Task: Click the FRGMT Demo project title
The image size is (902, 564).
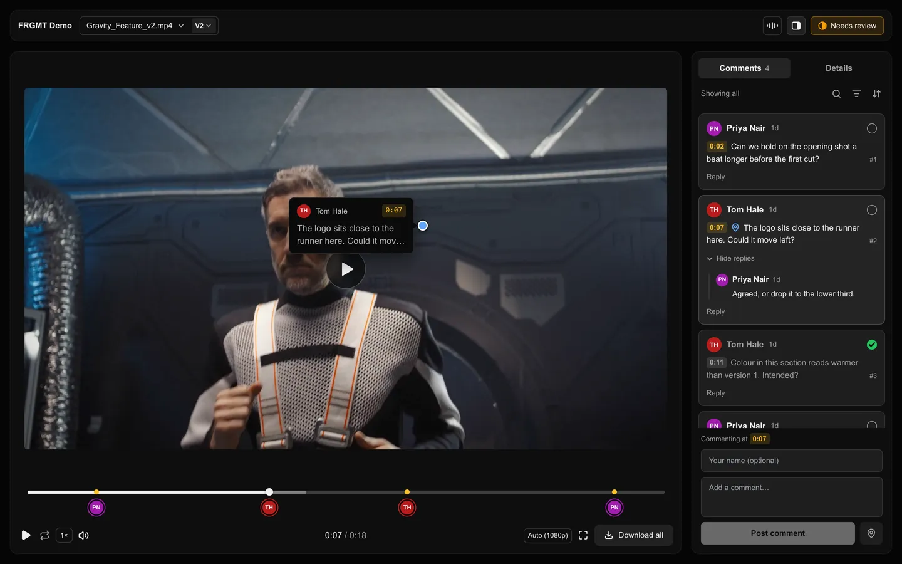Action: coord(45,26)
